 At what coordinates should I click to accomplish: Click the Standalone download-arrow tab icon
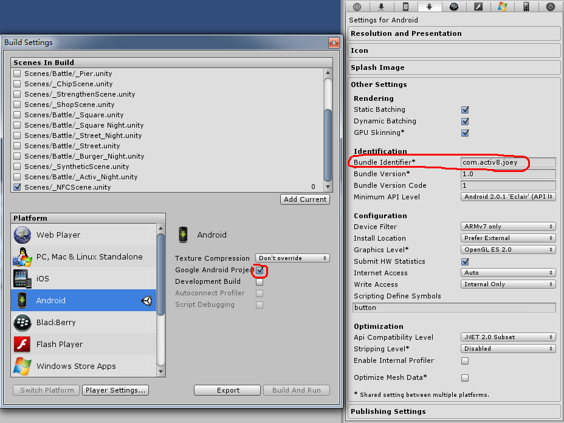coord(381,7)
